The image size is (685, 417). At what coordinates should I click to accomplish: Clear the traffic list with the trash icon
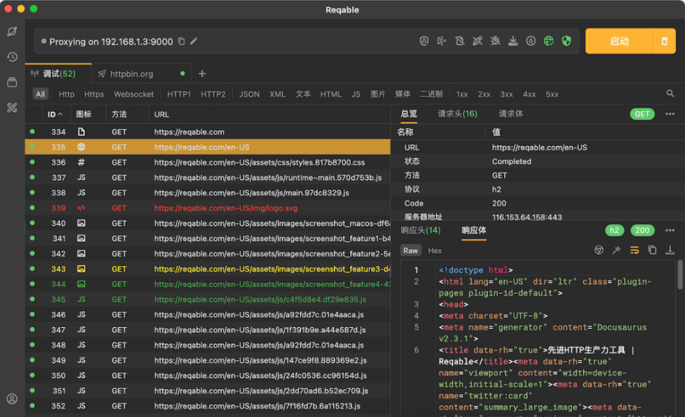coord(664,41)
